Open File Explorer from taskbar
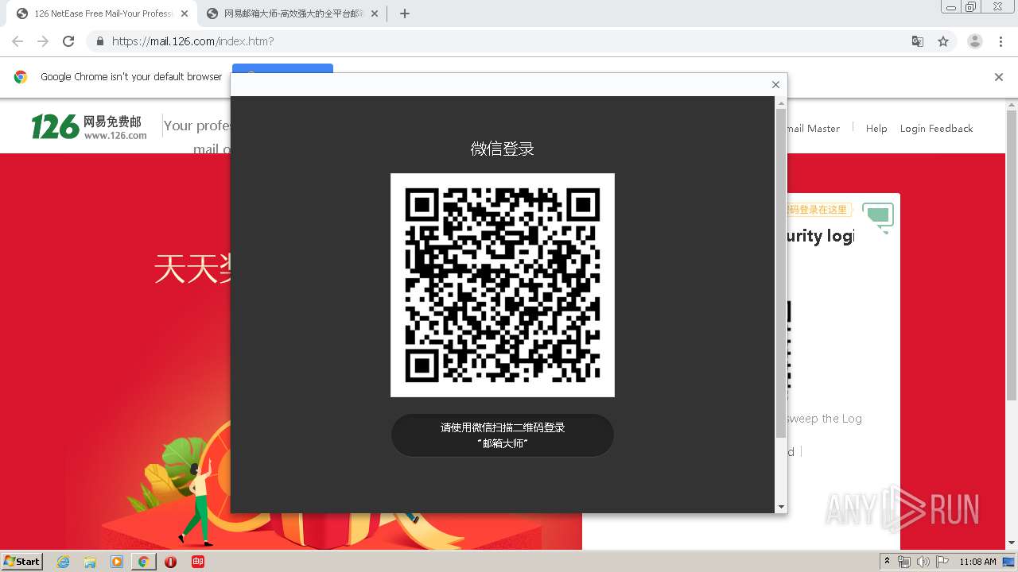Image resolution: width=1018 pixels, height=572 pixels. click(90, 562)
